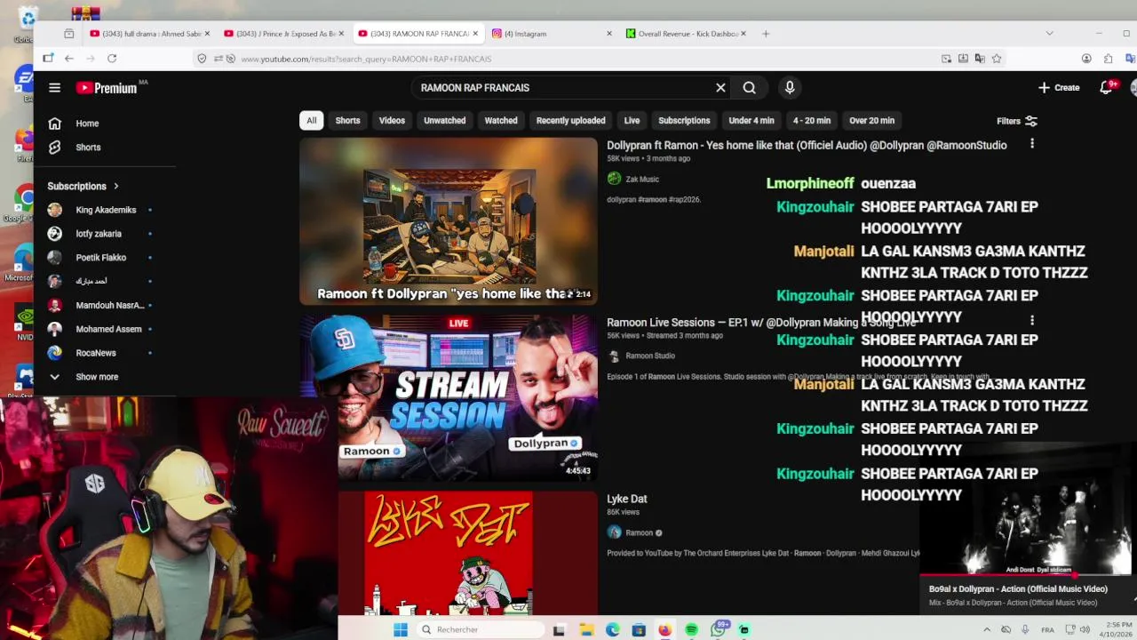Expand Subscriptions section chevron
This screenshot has width=1137, height=640.
click(x=115, y=186)
